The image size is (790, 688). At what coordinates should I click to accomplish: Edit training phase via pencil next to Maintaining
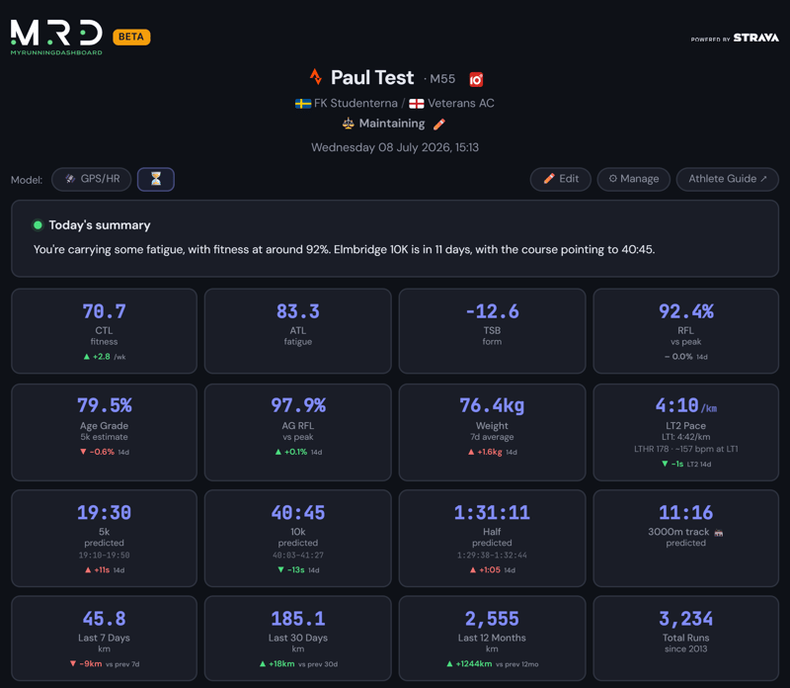pyautogui.click(x=439, y=124)
